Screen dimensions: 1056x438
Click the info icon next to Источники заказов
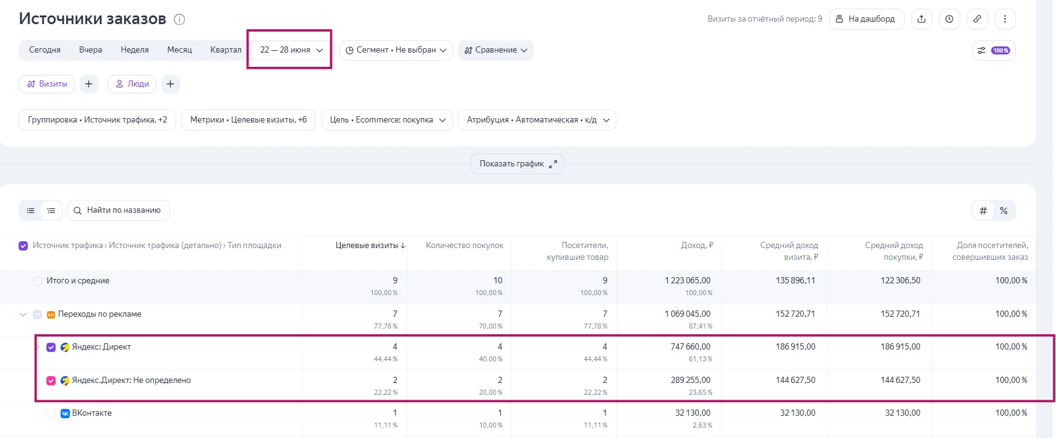[x=179, y=19]
